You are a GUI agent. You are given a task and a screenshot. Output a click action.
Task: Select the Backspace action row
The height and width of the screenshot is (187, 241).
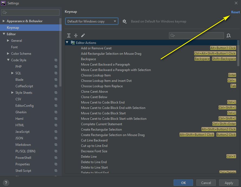click(x=151, y=59)
